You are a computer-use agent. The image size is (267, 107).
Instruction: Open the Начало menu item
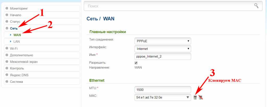pyautogui.click(x=16, y=15)
